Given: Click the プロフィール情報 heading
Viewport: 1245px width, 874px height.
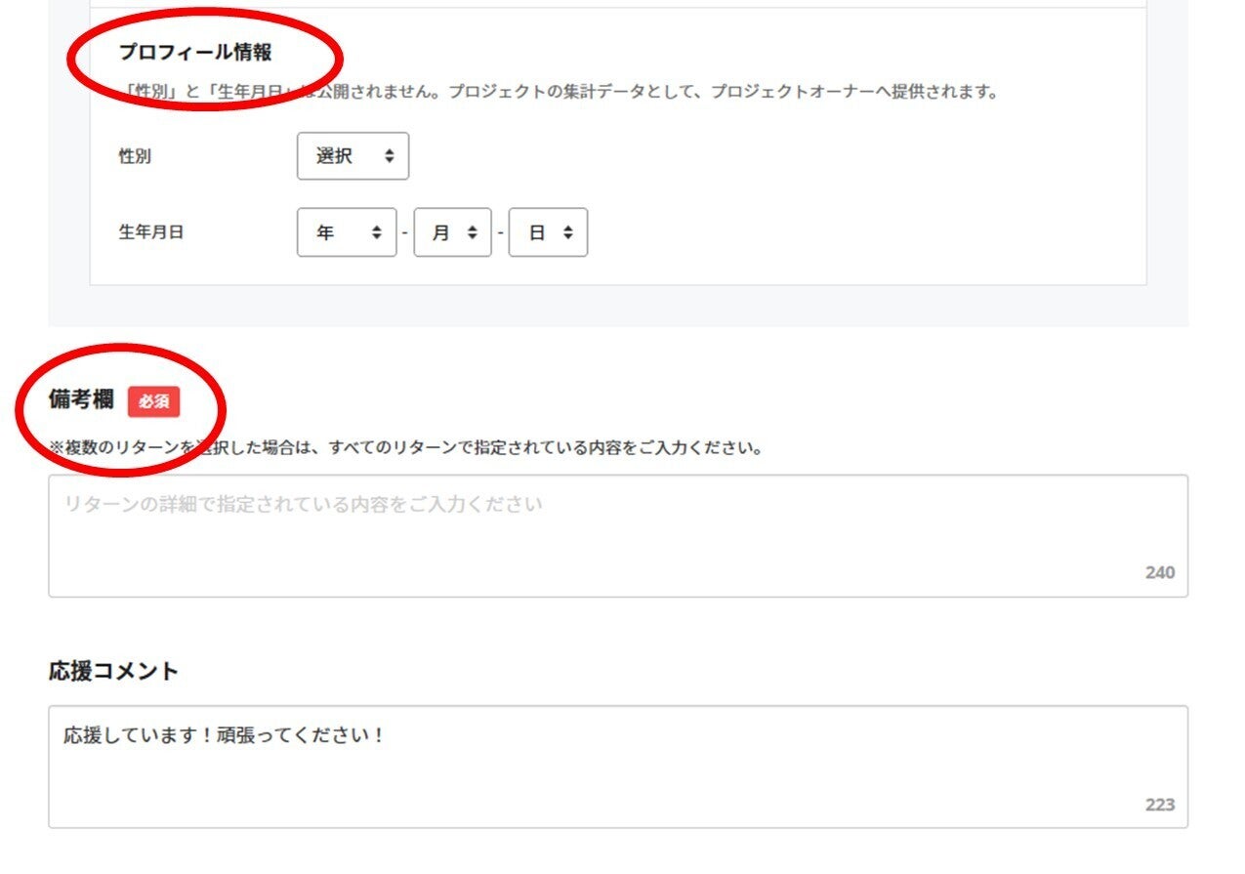Looking at the screenshot, I should pyautogui.click(x=195, y=53).
